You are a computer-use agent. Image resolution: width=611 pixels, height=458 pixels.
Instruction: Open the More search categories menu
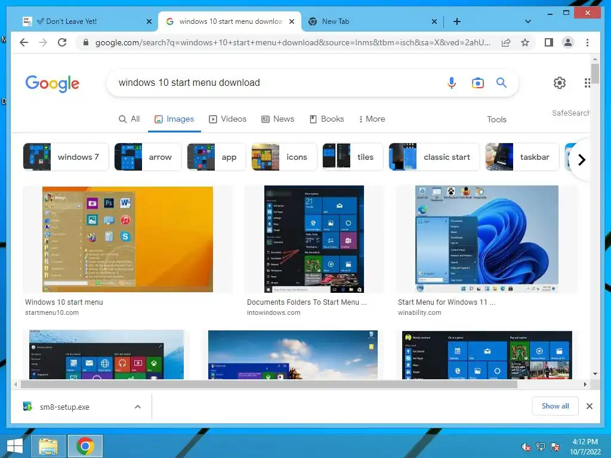(x=372, y=119)
